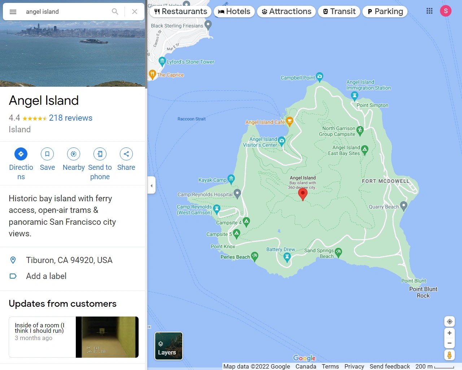Select Lyford's Stone Tower marker
Viewport: 462px width, 370px height.
coord(162,61)
